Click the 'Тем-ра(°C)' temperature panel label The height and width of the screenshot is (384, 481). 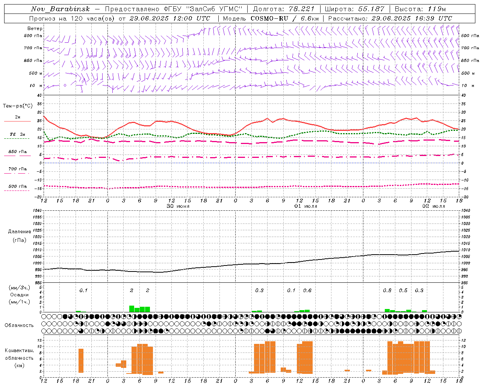pyautogui.click(x=18, y=106)
